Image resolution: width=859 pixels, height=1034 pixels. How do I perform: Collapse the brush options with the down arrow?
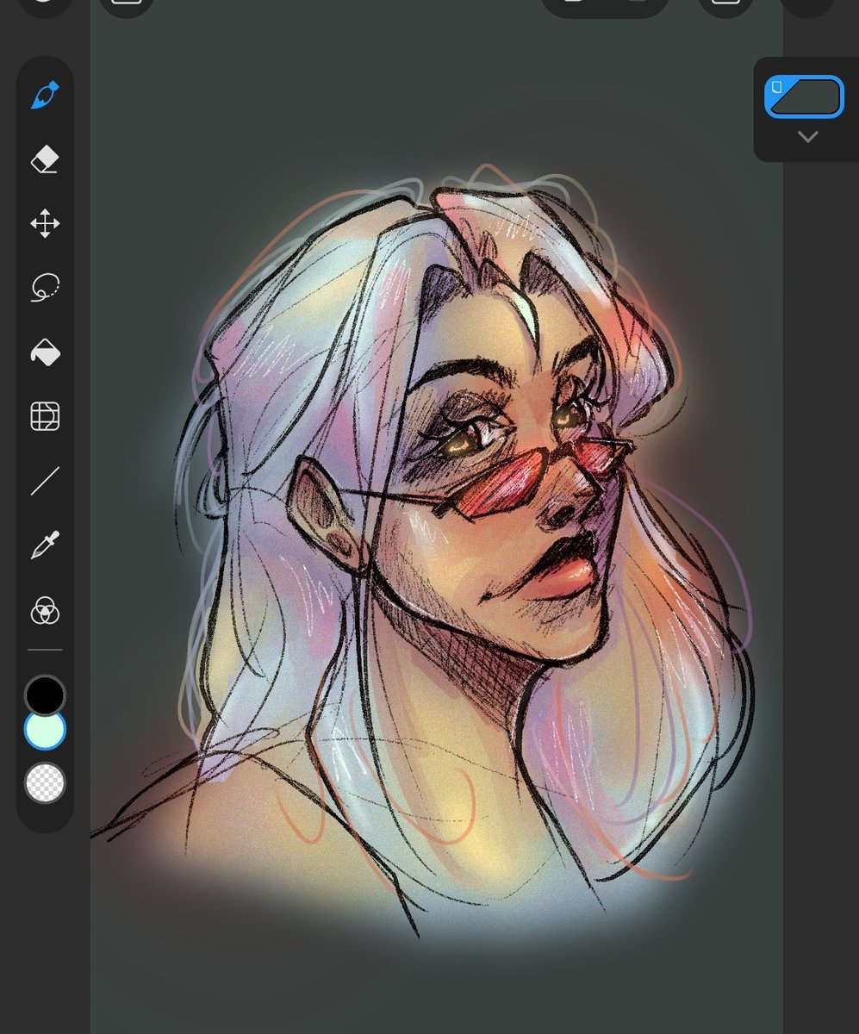(807, 136)
